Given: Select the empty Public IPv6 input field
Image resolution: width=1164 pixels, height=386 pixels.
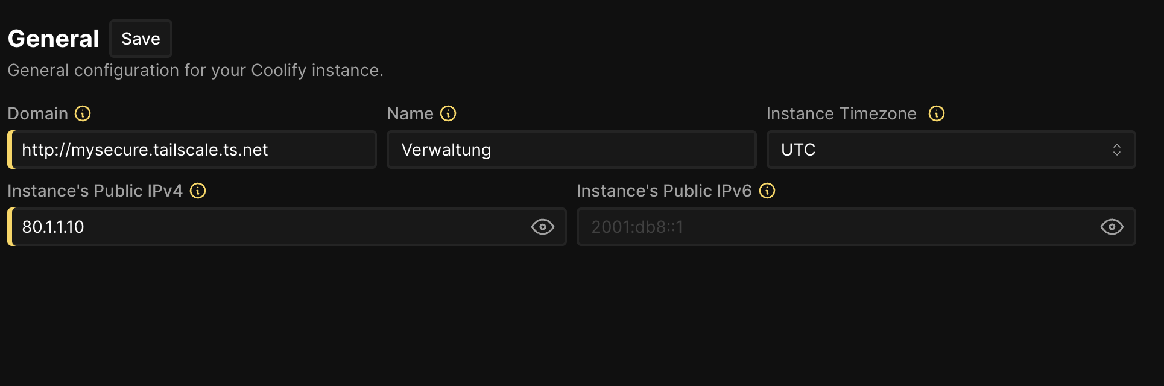Looking at the screenshot, I should [832, 227].
